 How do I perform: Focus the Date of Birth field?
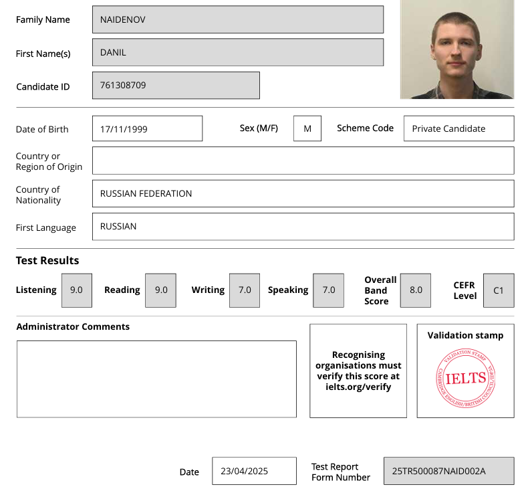(x=147, y=128)
